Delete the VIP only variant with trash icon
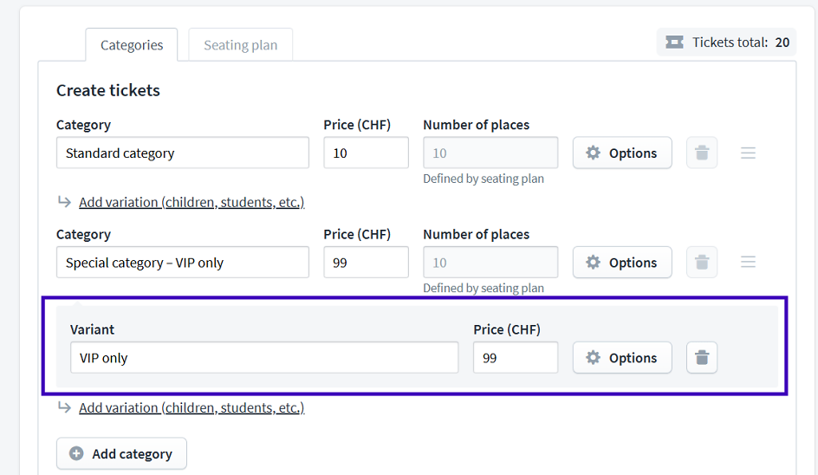The height and width of the screenshot is (475, 818). pos(702,358)
